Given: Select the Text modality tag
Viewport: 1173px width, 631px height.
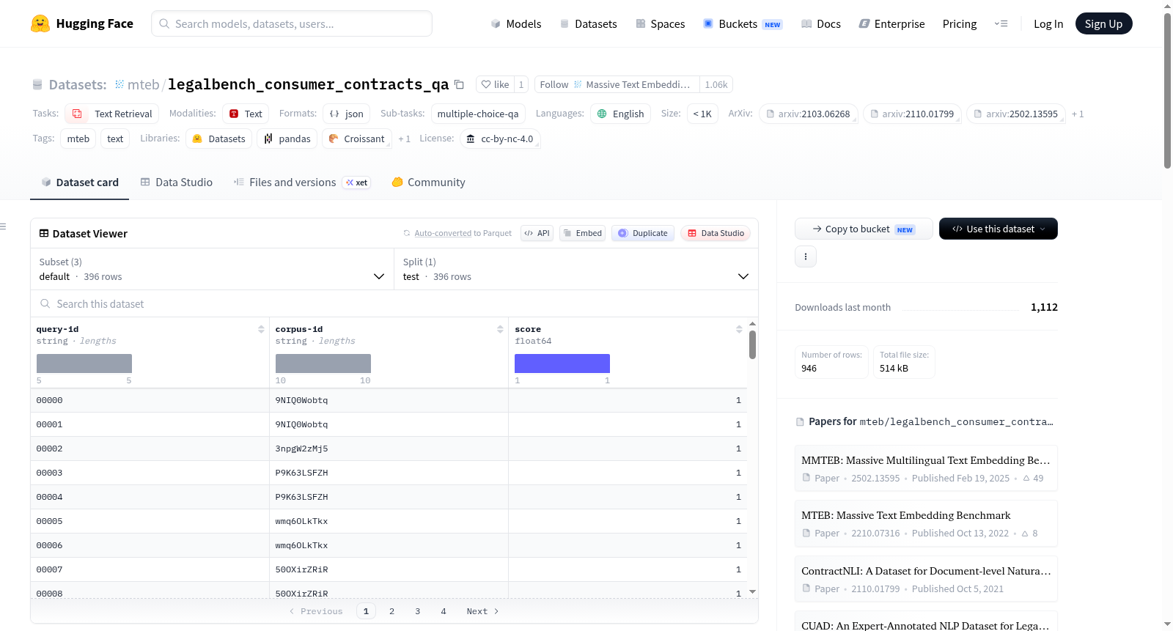Looking at the screenshot, I should (246, 114).
